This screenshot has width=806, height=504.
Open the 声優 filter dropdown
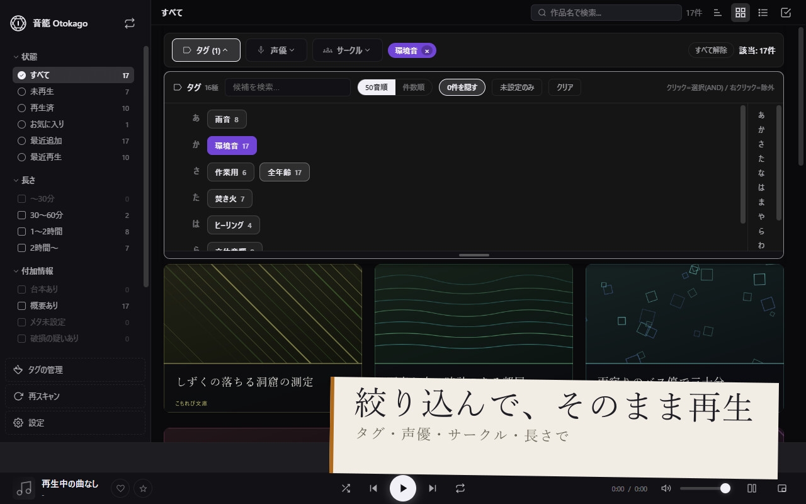[276, 50]
